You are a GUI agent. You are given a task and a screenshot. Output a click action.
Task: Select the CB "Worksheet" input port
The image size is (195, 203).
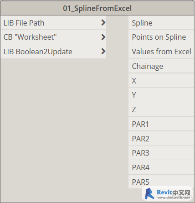click(53, 37)
